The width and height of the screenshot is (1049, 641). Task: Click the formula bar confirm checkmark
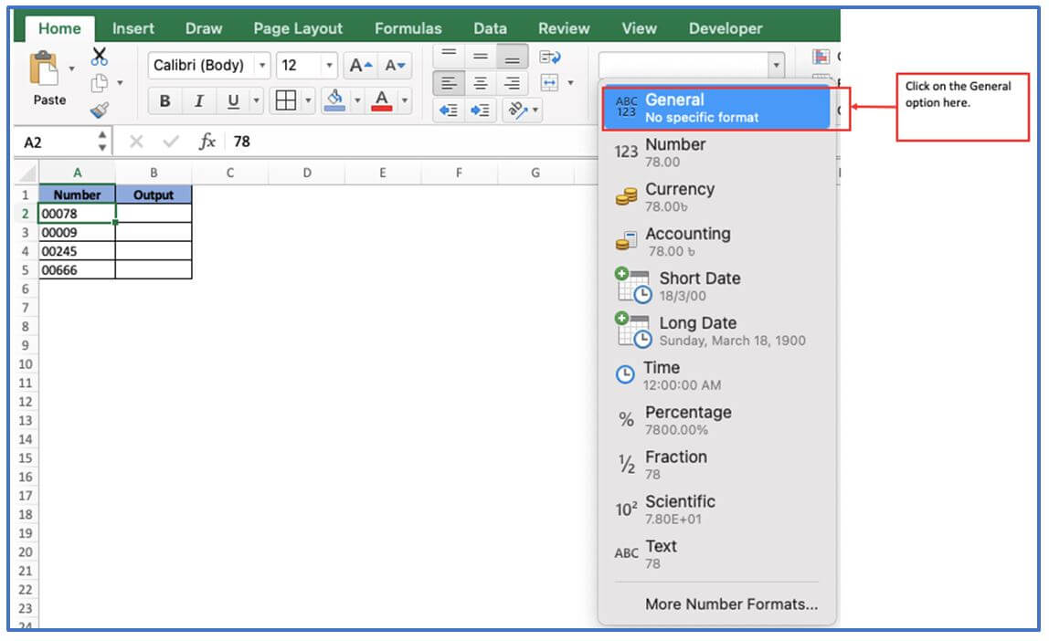(171, 142)
